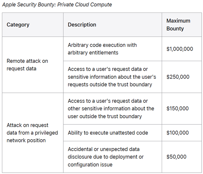Select 'Ability to execute unattested code' cell

point(108,133)
